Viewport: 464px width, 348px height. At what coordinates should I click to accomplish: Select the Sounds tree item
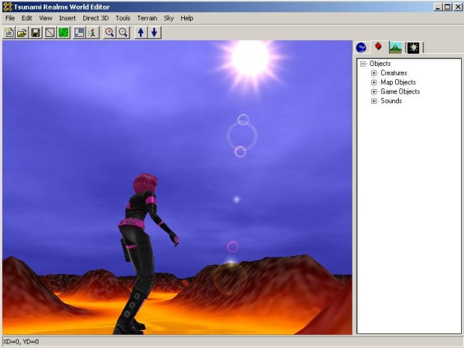coord(391,101)
